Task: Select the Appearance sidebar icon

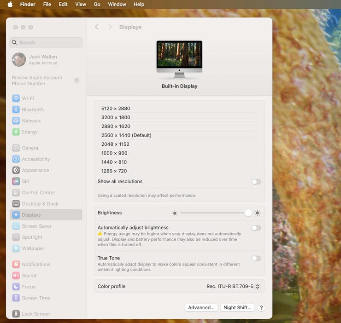Action: tap(16, 170)
